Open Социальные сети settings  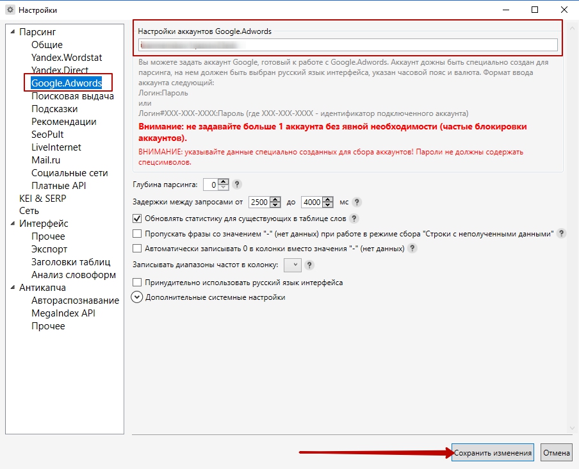(x=70, y=173)
